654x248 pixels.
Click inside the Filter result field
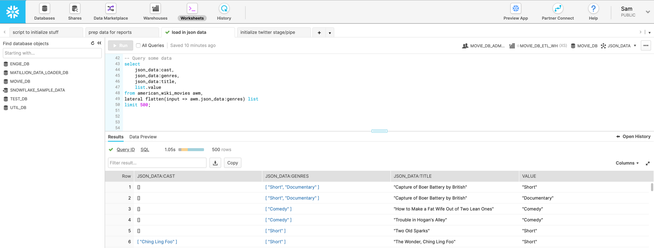(157, 163)
